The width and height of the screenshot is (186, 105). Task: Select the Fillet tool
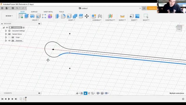pyautogui.click(x=63, y=16)
